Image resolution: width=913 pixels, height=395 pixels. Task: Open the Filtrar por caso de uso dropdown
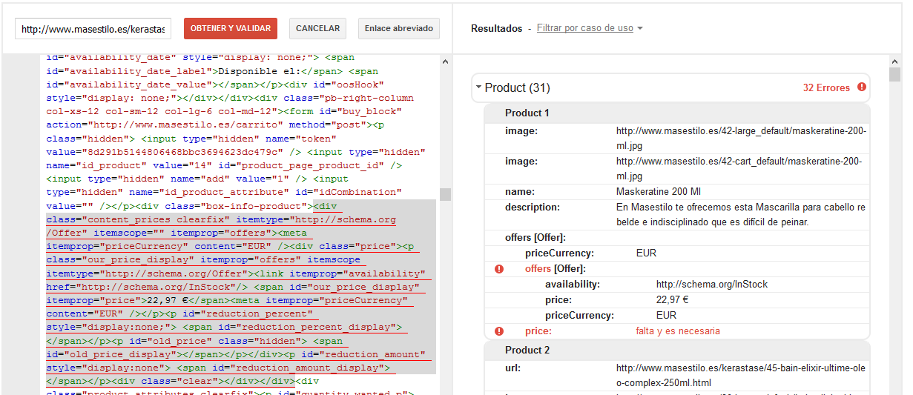tap(590, 28)
